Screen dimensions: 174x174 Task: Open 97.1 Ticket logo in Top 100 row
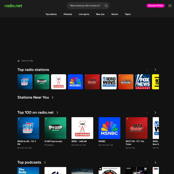coord(137,128)
